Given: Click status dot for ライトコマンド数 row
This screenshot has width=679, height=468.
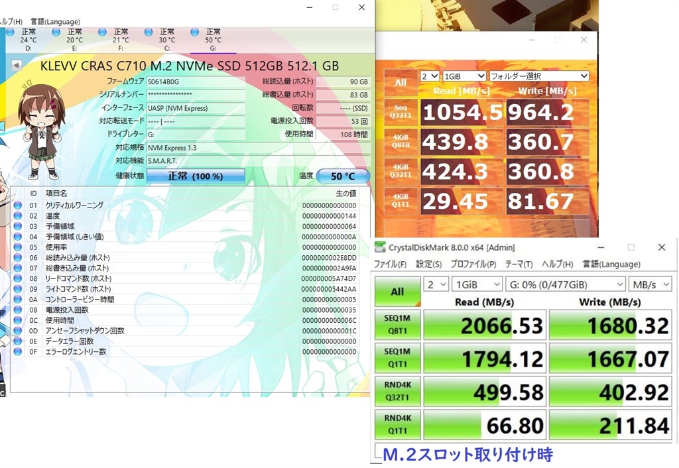Looking at the screenshot, I should pos(18,289).
